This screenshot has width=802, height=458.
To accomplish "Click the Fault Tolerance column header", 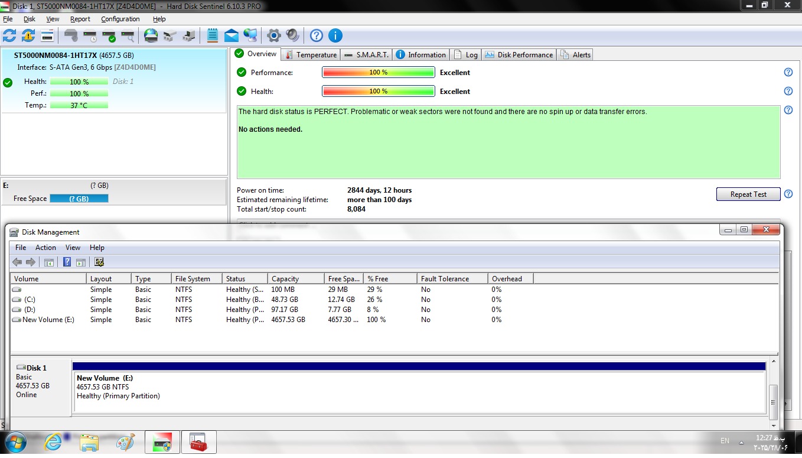I will (x=452, y=278).
